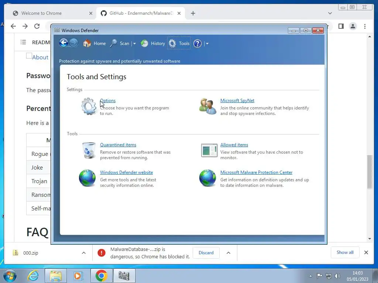Screen dimensions: 378x283
Task: Open network icon in system tray
Action: coord(328,276)
